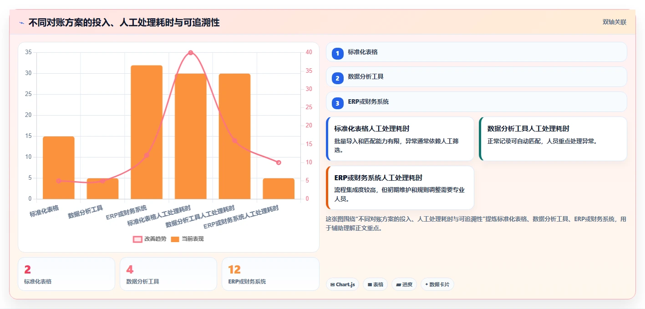This screenshot has width=645, height=309.
Task: Toggle the 改善趋势 legend item
Action: pyautogui.click(x=150, y=239)
